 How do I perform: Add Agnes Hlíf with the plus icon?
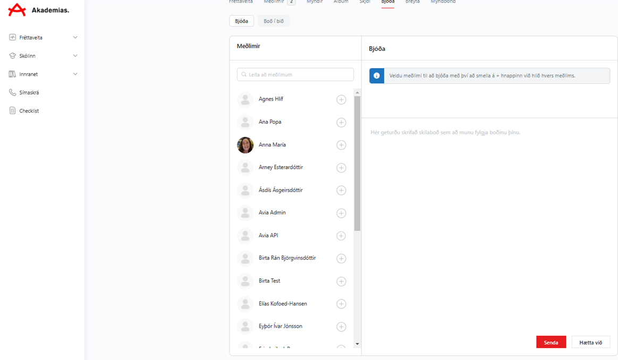point(341,100)
